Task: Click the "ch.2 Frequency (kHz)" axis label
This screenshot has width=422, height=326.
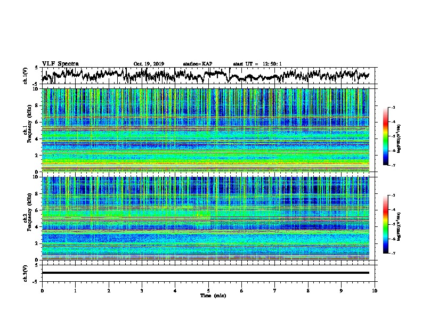Action: 27,212
